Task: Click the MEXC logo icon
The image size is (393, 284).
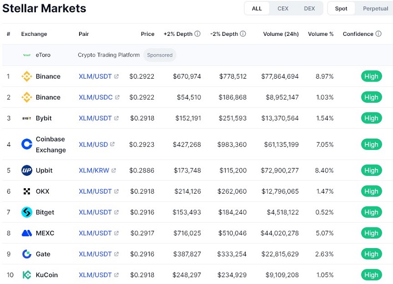Action: point(27,233)
